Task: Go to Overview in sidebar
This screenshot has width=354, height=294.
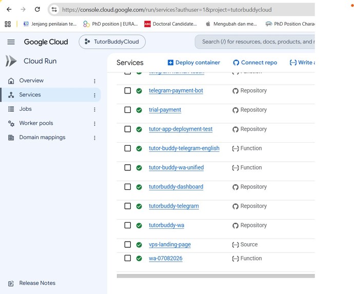Action: pos(51,81)
